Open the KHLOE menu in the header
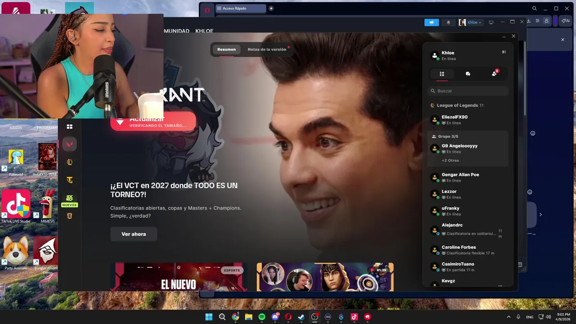This screenshot has width=576, height=324. (204, 31)
